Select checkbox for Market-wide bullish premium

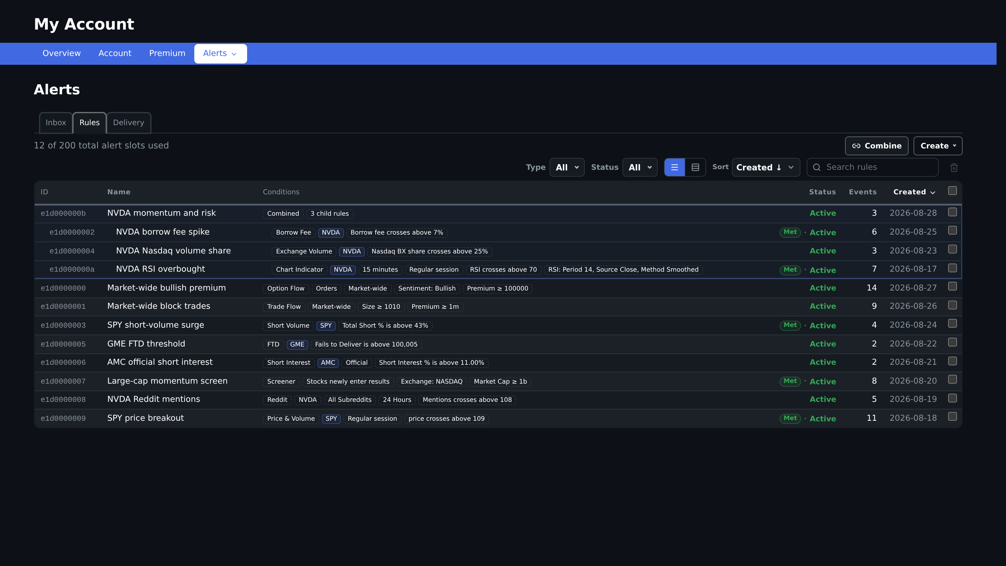tap(953, 286)
